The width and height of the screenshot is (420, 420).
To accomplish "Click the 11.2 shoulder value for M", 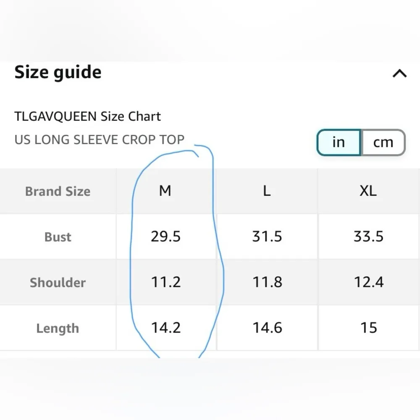I will tap(165, 282).
